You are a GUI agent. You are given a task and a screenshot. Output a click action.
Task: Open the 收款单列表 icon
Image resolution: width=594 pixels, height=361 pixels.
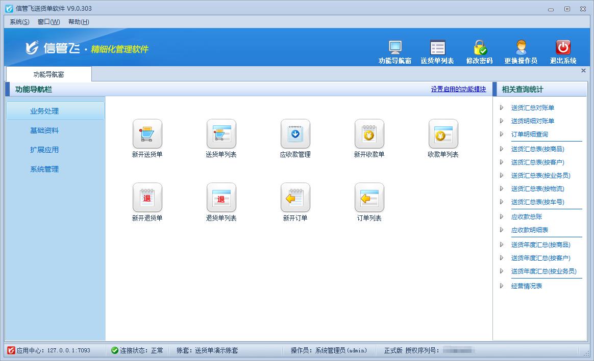(x=443, y=134)
